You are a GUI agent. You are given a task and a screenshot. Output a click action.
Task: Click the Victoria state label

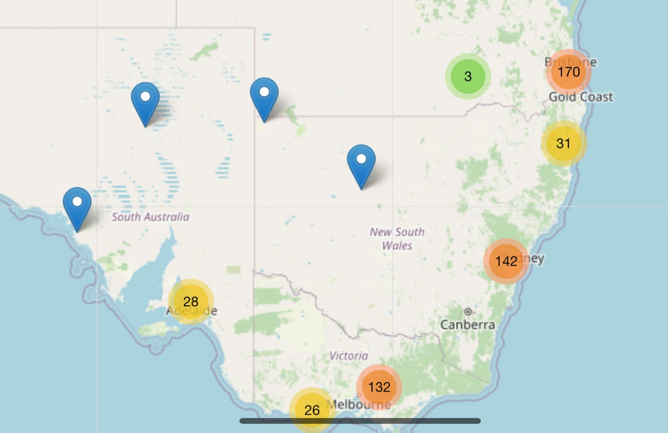click(x=348, y=355)
